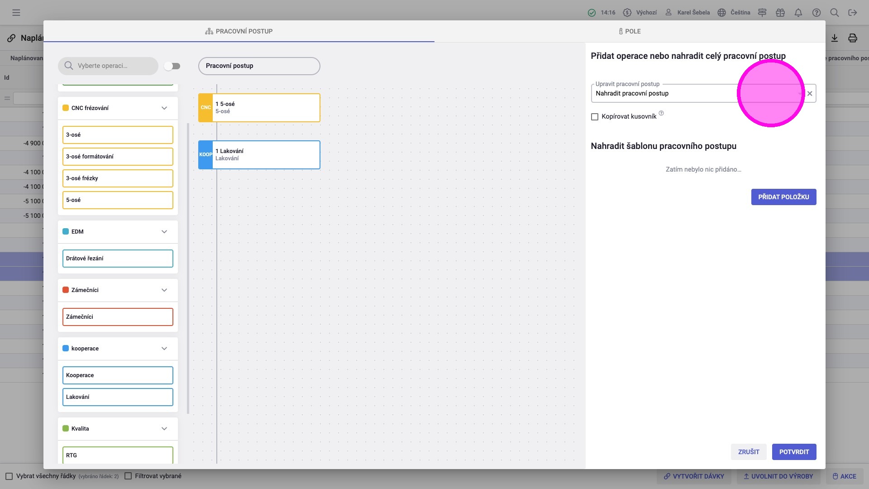This screenshot has width=869, height=489.
Task: Open the gift box icon
Action: click(780, 13)
